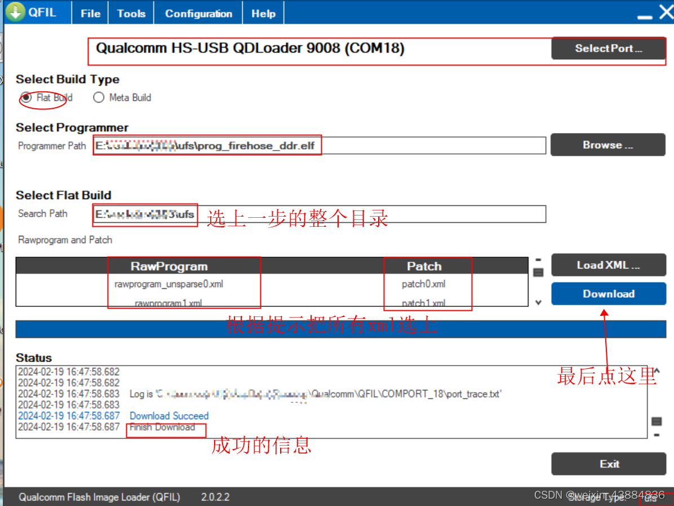Click the down chevron beside XML table

pos(538,303)
